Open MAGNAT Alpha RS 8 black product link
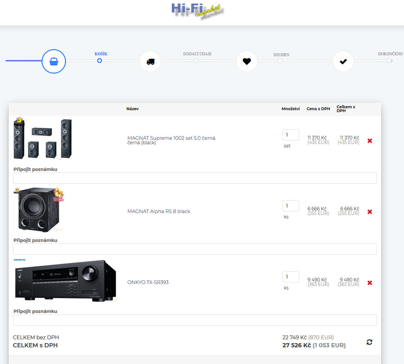Viewport: 404px width, 364px height. (x=159, y=211)
